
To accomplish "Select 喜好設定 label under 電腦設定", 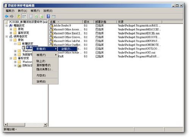I will (x=23, y=33).
